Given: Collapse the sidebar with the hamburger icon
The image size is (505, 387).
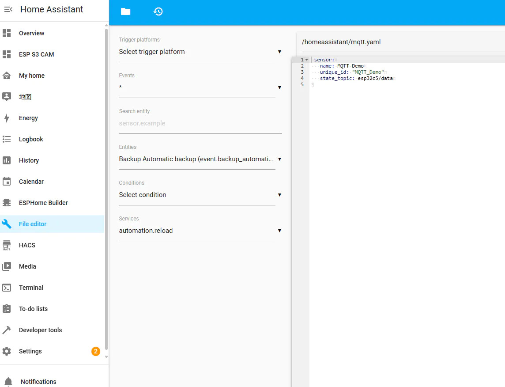Looking at the screenshot, I should click(x=8, y=9).
